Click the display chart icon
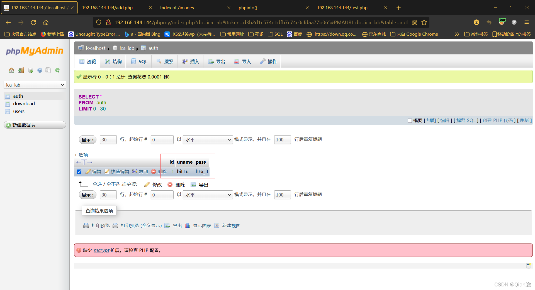Screen dimensions: 535x290 click(188, 226)
